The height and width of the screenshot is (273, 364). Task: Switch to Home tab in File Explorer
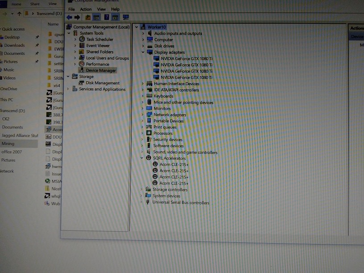[16, 4]
